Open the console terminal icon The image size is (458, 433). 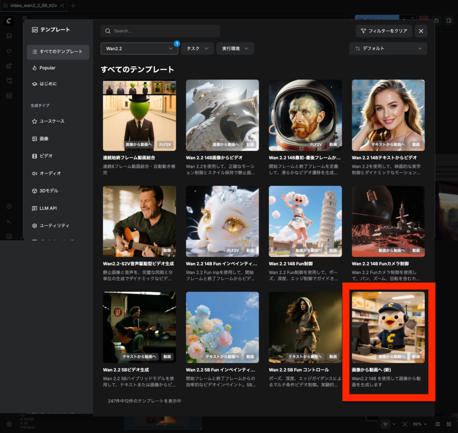pyautogui.click(x=9, y=221)
